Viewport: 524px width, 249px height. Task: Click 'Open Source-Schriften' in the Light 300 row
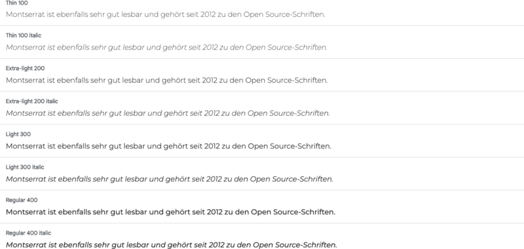pos(290,146)
